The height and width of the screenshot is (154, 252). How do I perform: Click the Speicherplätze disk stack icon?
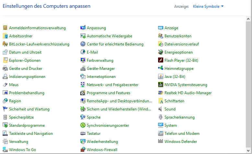tap(5, 117)
